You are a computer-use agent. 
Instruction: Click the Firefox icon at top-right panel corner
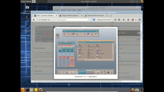142,2
